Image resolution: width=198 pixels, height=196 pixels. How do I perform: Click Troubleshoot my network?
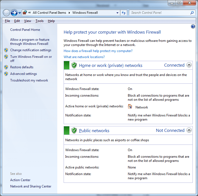coord(29,80)
